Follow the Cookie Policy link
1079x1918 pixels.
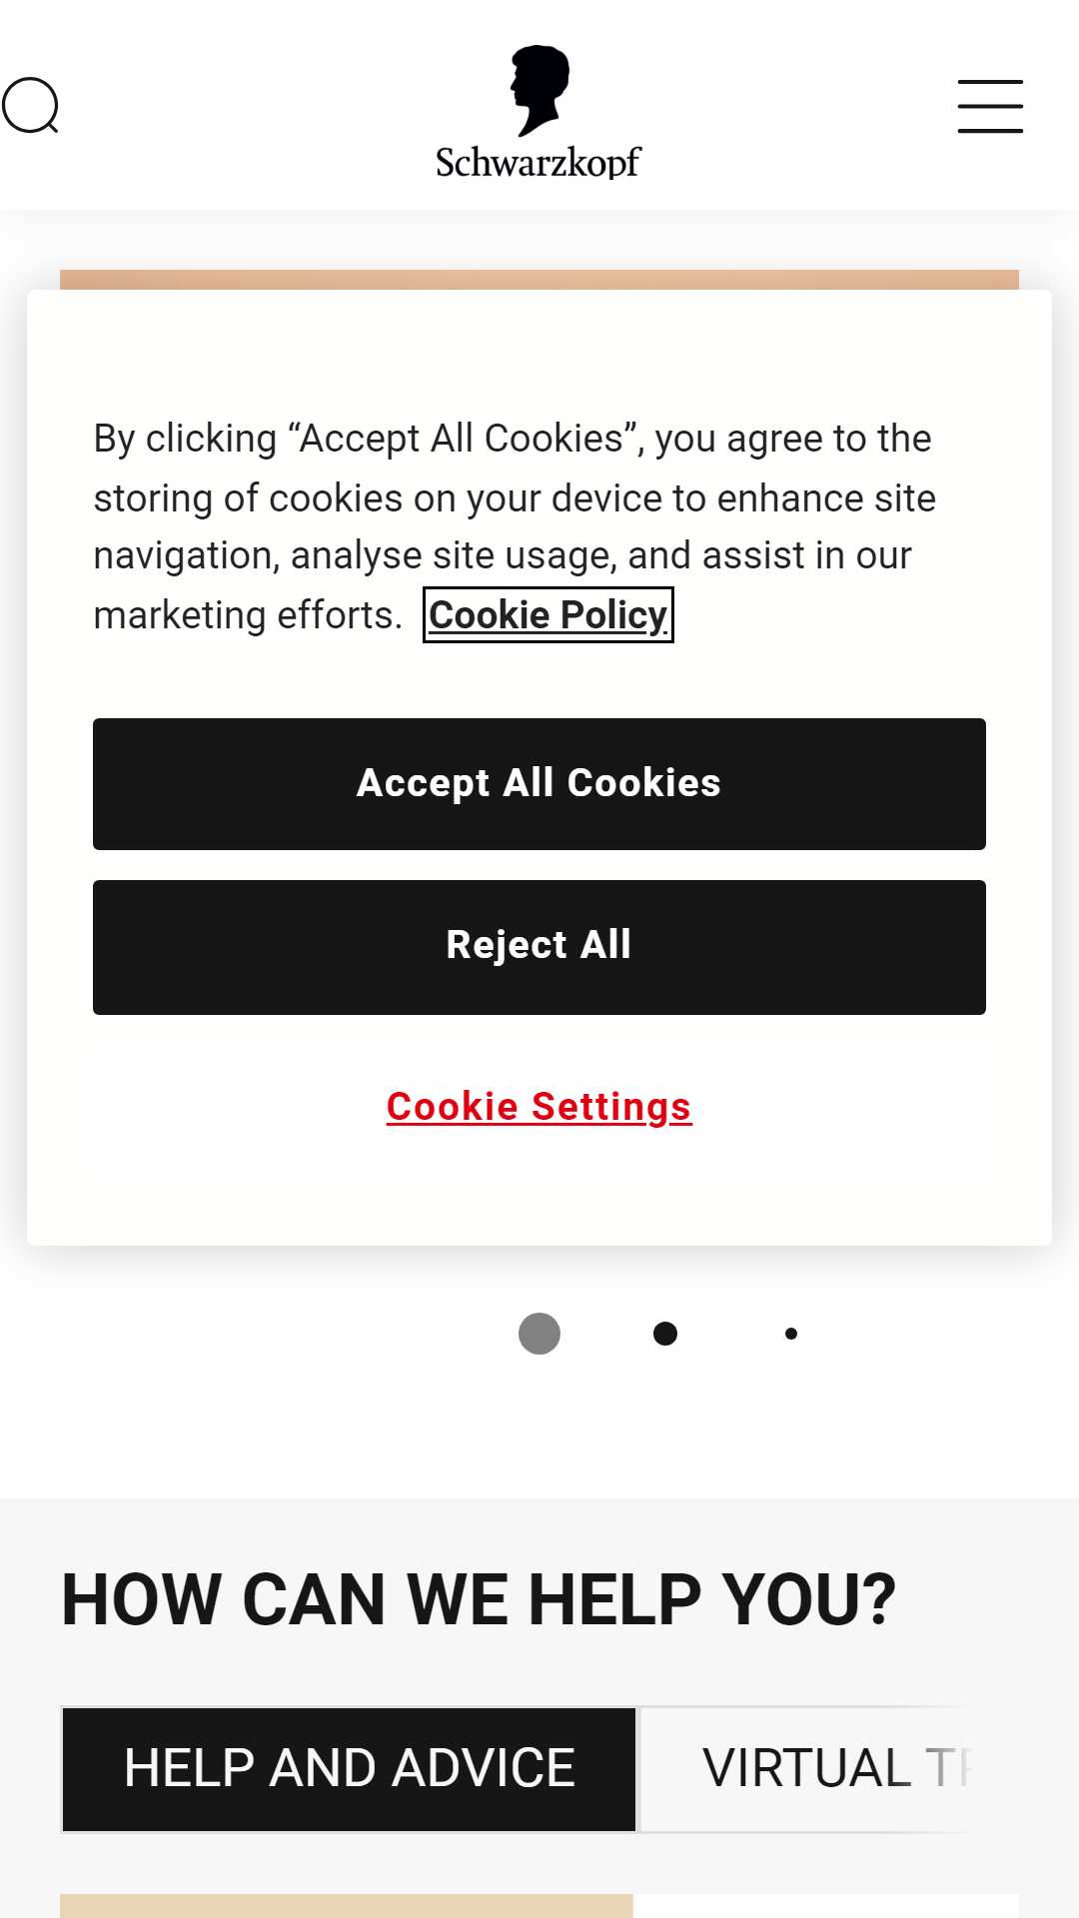pos(548,615)
